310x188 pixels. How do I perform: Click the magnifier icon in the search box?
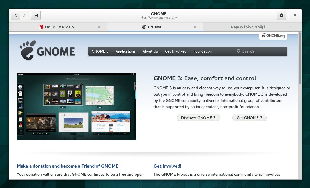pyautogui.click(x=239, y=51)
